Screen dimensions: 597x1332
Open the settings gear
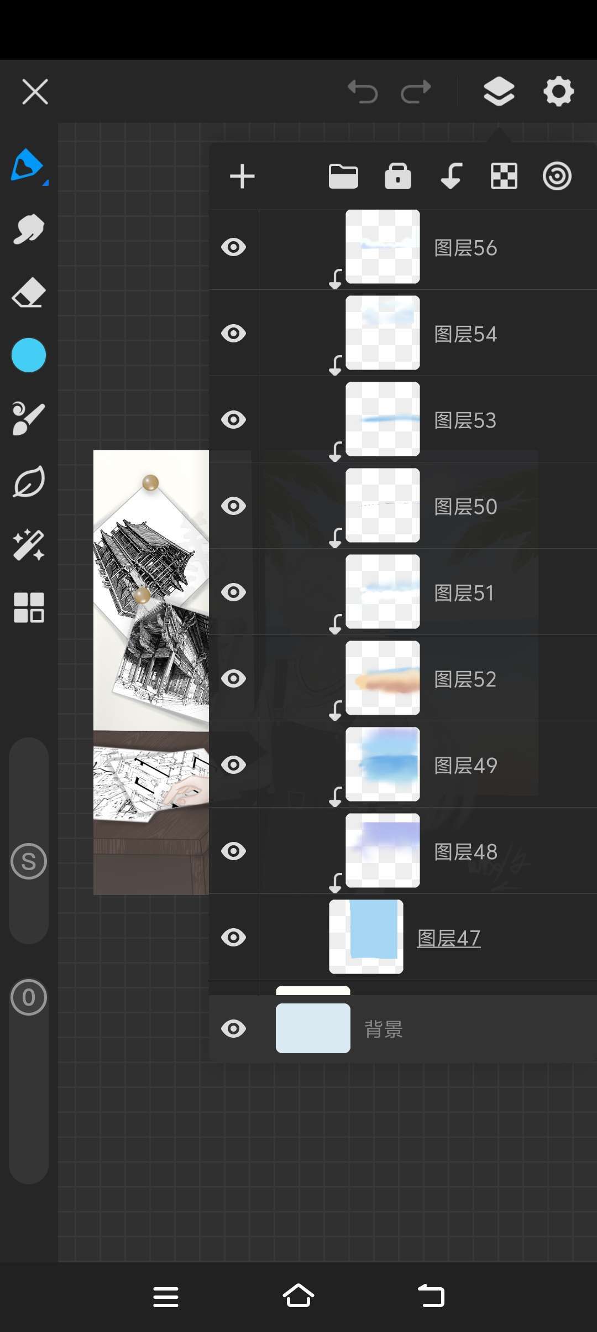click(558, 92)
